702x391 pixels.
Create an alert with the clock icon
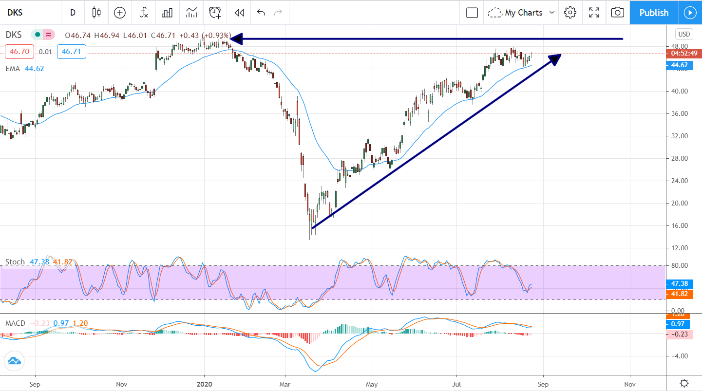(215, 13)
